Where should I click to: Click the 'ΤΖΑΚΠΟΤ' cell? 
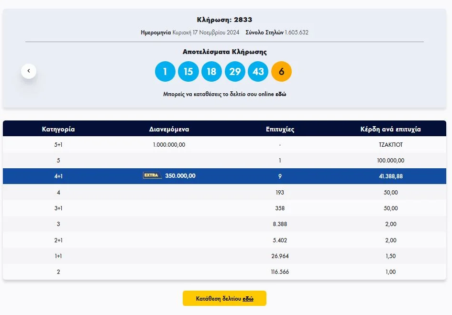pyautogui.click(x=390, y=144)
